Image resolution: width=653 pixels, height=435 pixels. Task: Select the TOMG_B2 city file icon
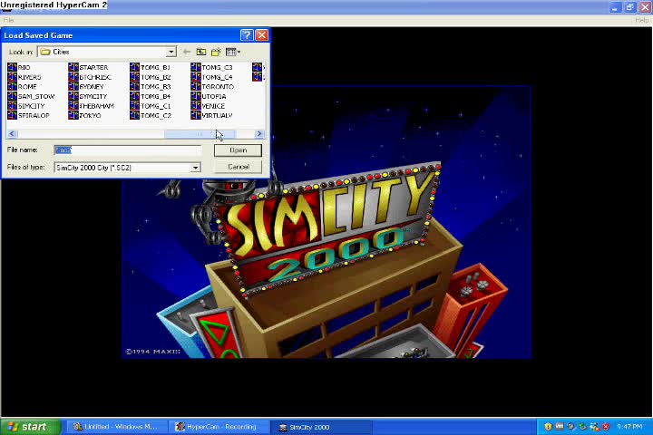point(134,77)
